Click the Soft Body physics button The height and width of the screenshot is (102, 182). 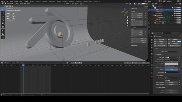(x=174, y=40)
